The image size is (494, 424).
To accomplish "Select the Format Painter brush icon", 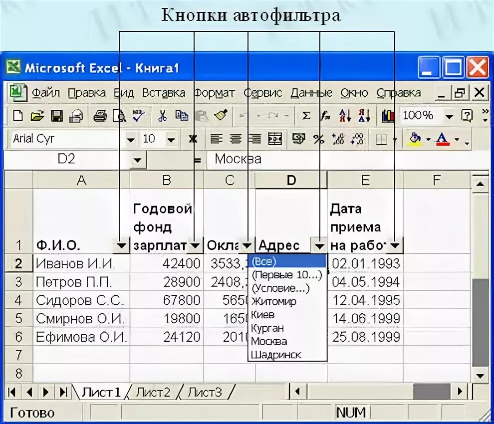I will click(x=221, y=115).
